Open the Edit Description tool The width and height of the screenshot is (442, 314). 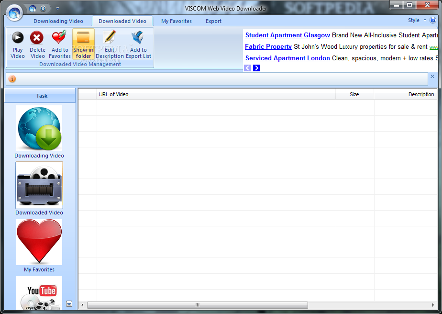[x=110, y=45]
